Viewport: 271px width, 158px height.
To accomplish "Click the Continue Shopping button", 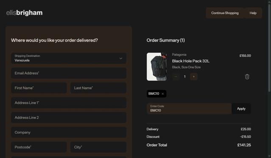I will tap(225, 13).
